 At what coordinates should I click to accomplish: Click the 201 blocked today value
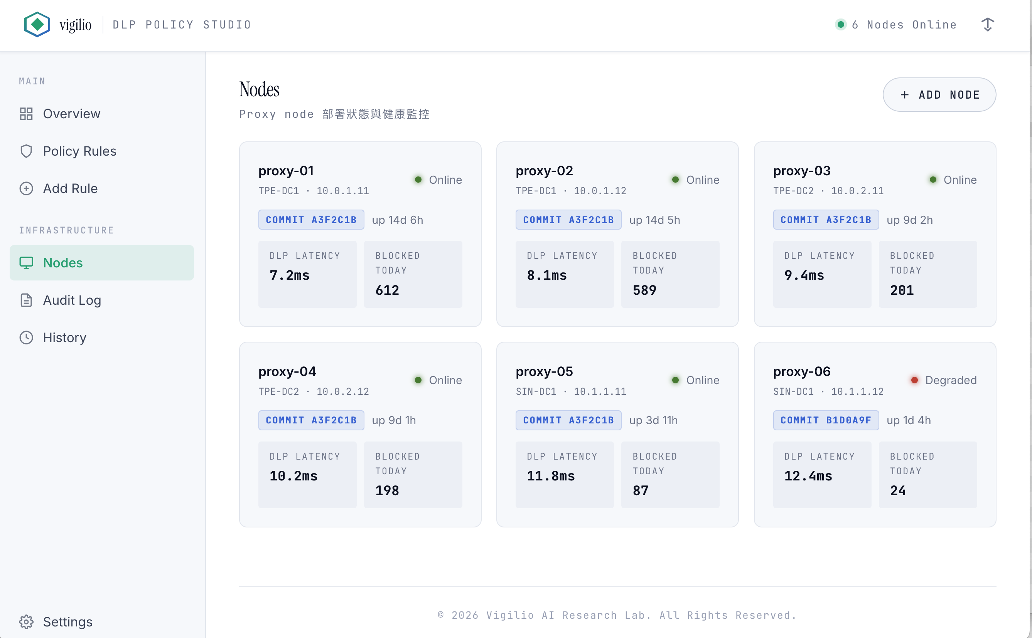coord(902,290)
